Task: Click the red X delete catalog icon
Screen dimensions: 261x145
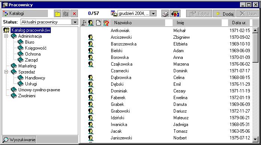Action: pos(74,13)
